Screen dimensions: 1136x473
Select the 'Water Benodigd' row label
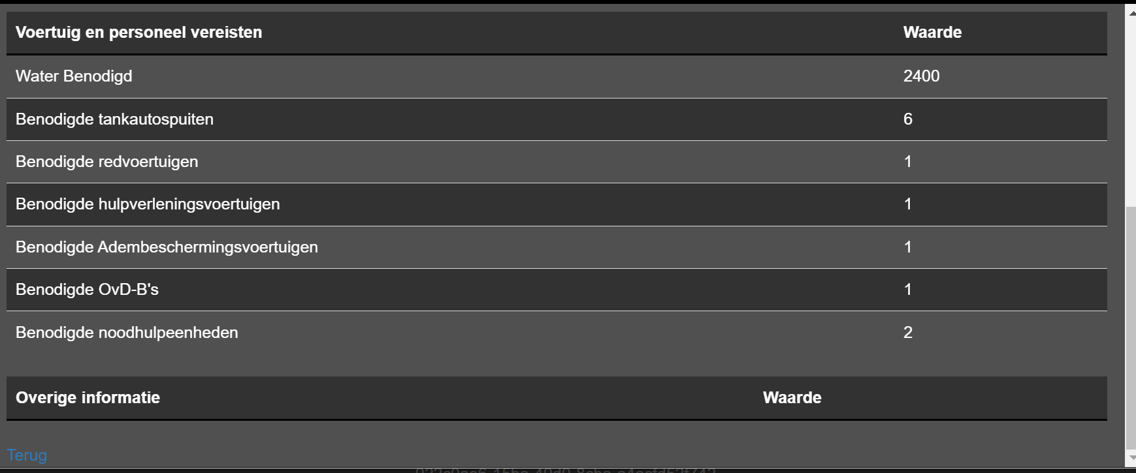(x=74, y=76)
